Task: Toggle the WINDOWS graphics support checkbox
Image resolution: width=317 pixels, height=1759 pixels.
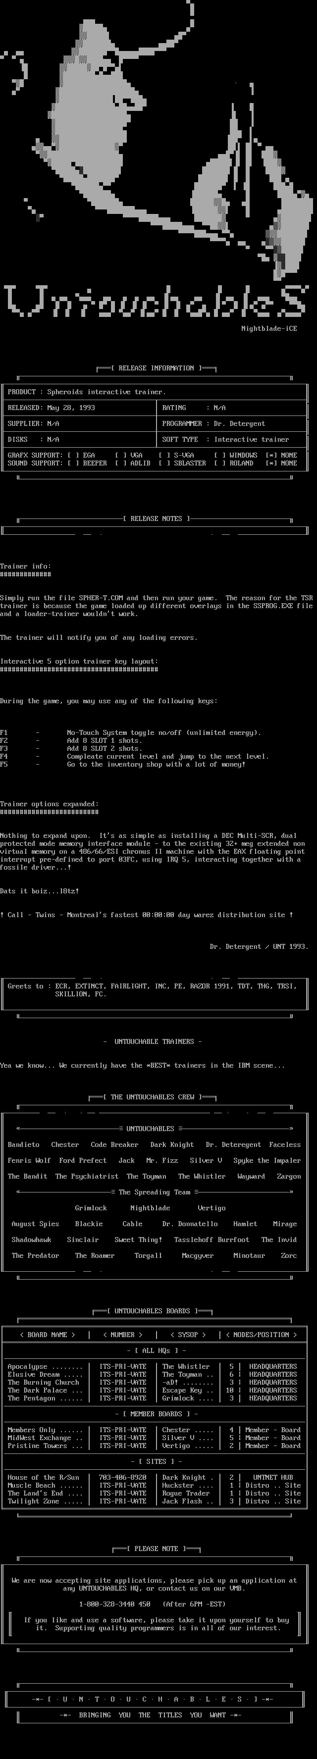Action: click(218, 456)
